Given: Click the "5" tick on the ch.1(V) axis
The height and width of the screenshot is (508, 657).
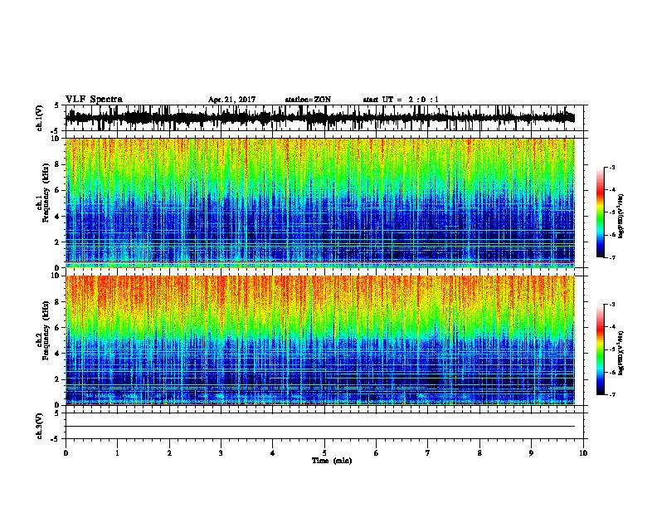Looking at the screenshot, I should pyautogui.click(x=57, y=105).
